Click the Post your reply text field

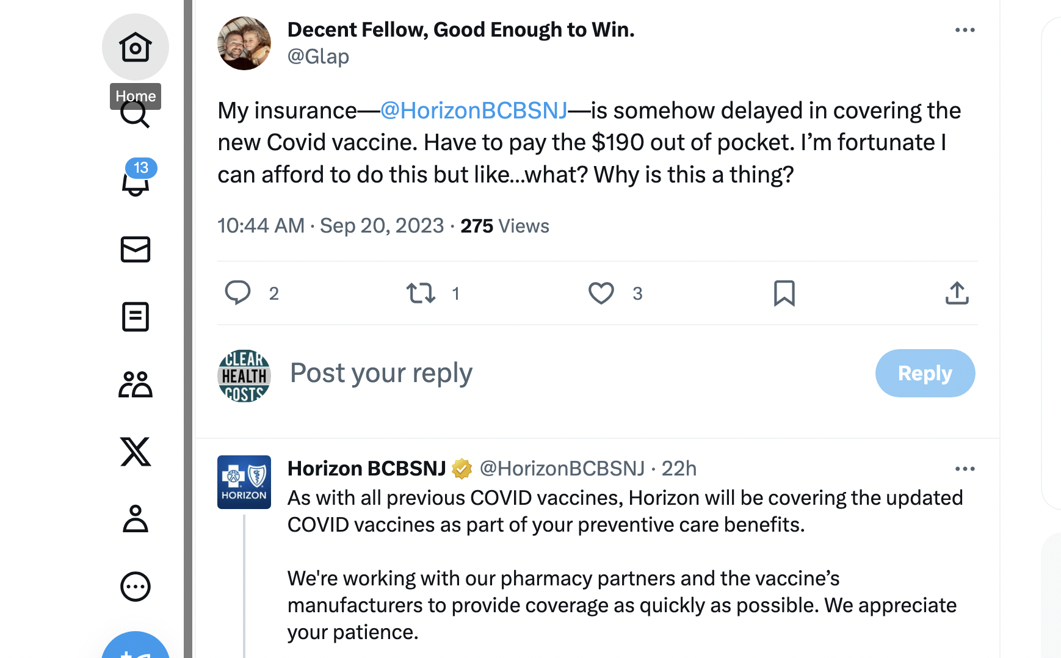pyautogui.click(x=549, y=373)
